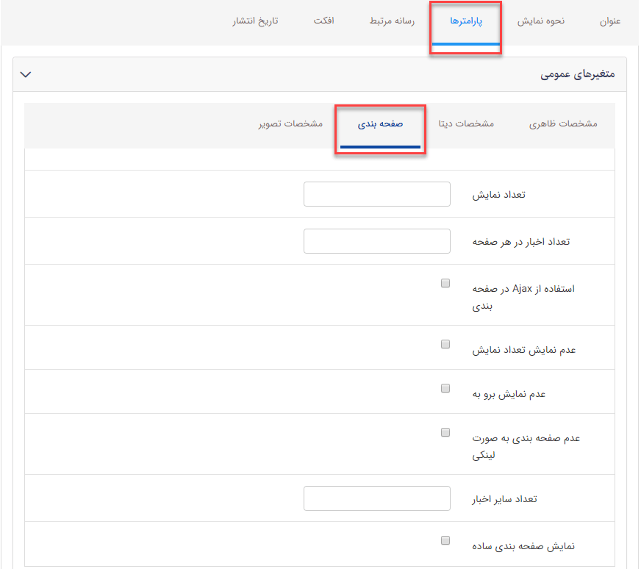Click the متغیرهای عمومی section header
Image resolution: width=641 pixels, height=569 pixels.
579,74
